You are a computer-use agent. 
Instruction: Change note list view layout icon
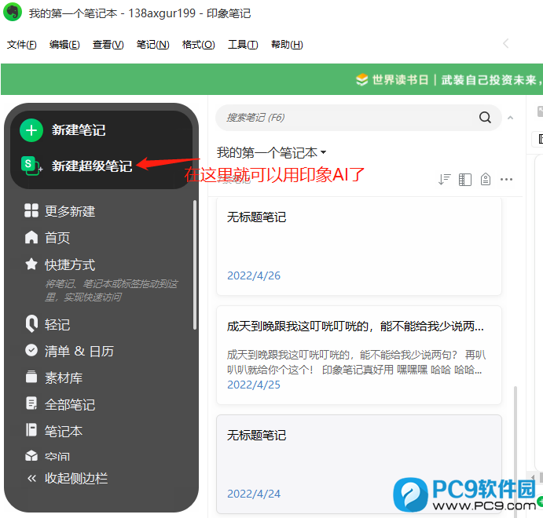[464, 179]
